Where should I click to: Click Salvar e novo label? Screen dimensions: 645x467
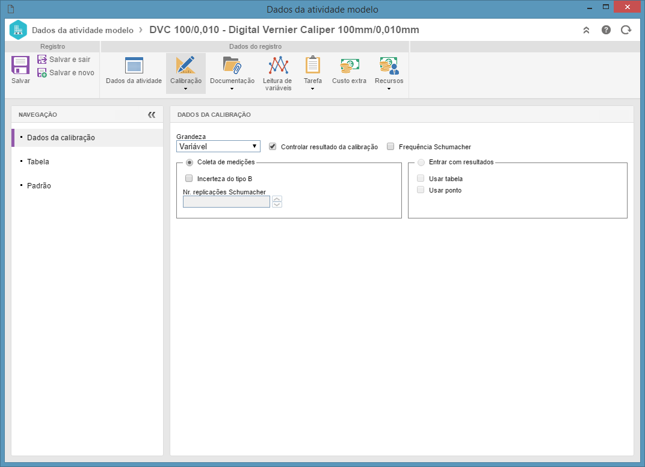[x=72, y=72]
